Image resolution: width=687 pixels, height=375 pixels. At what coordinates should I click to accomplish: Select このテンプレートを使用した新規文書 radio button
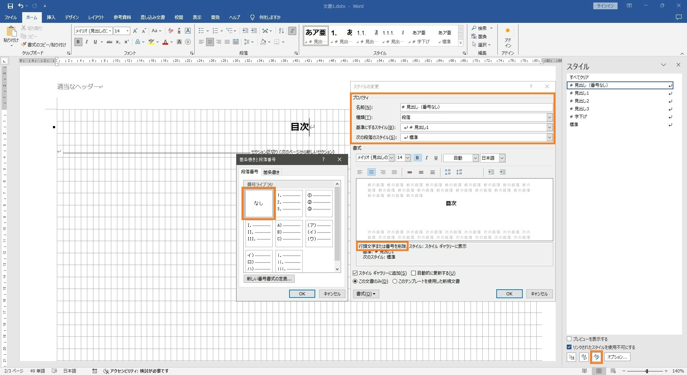[395, 281]
